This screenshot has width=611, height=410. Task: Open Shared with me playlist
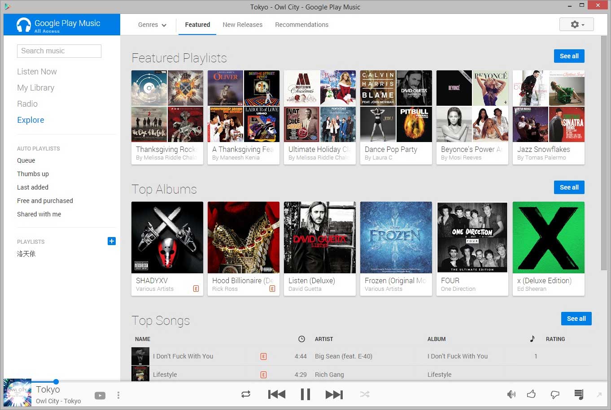[39, 214]
